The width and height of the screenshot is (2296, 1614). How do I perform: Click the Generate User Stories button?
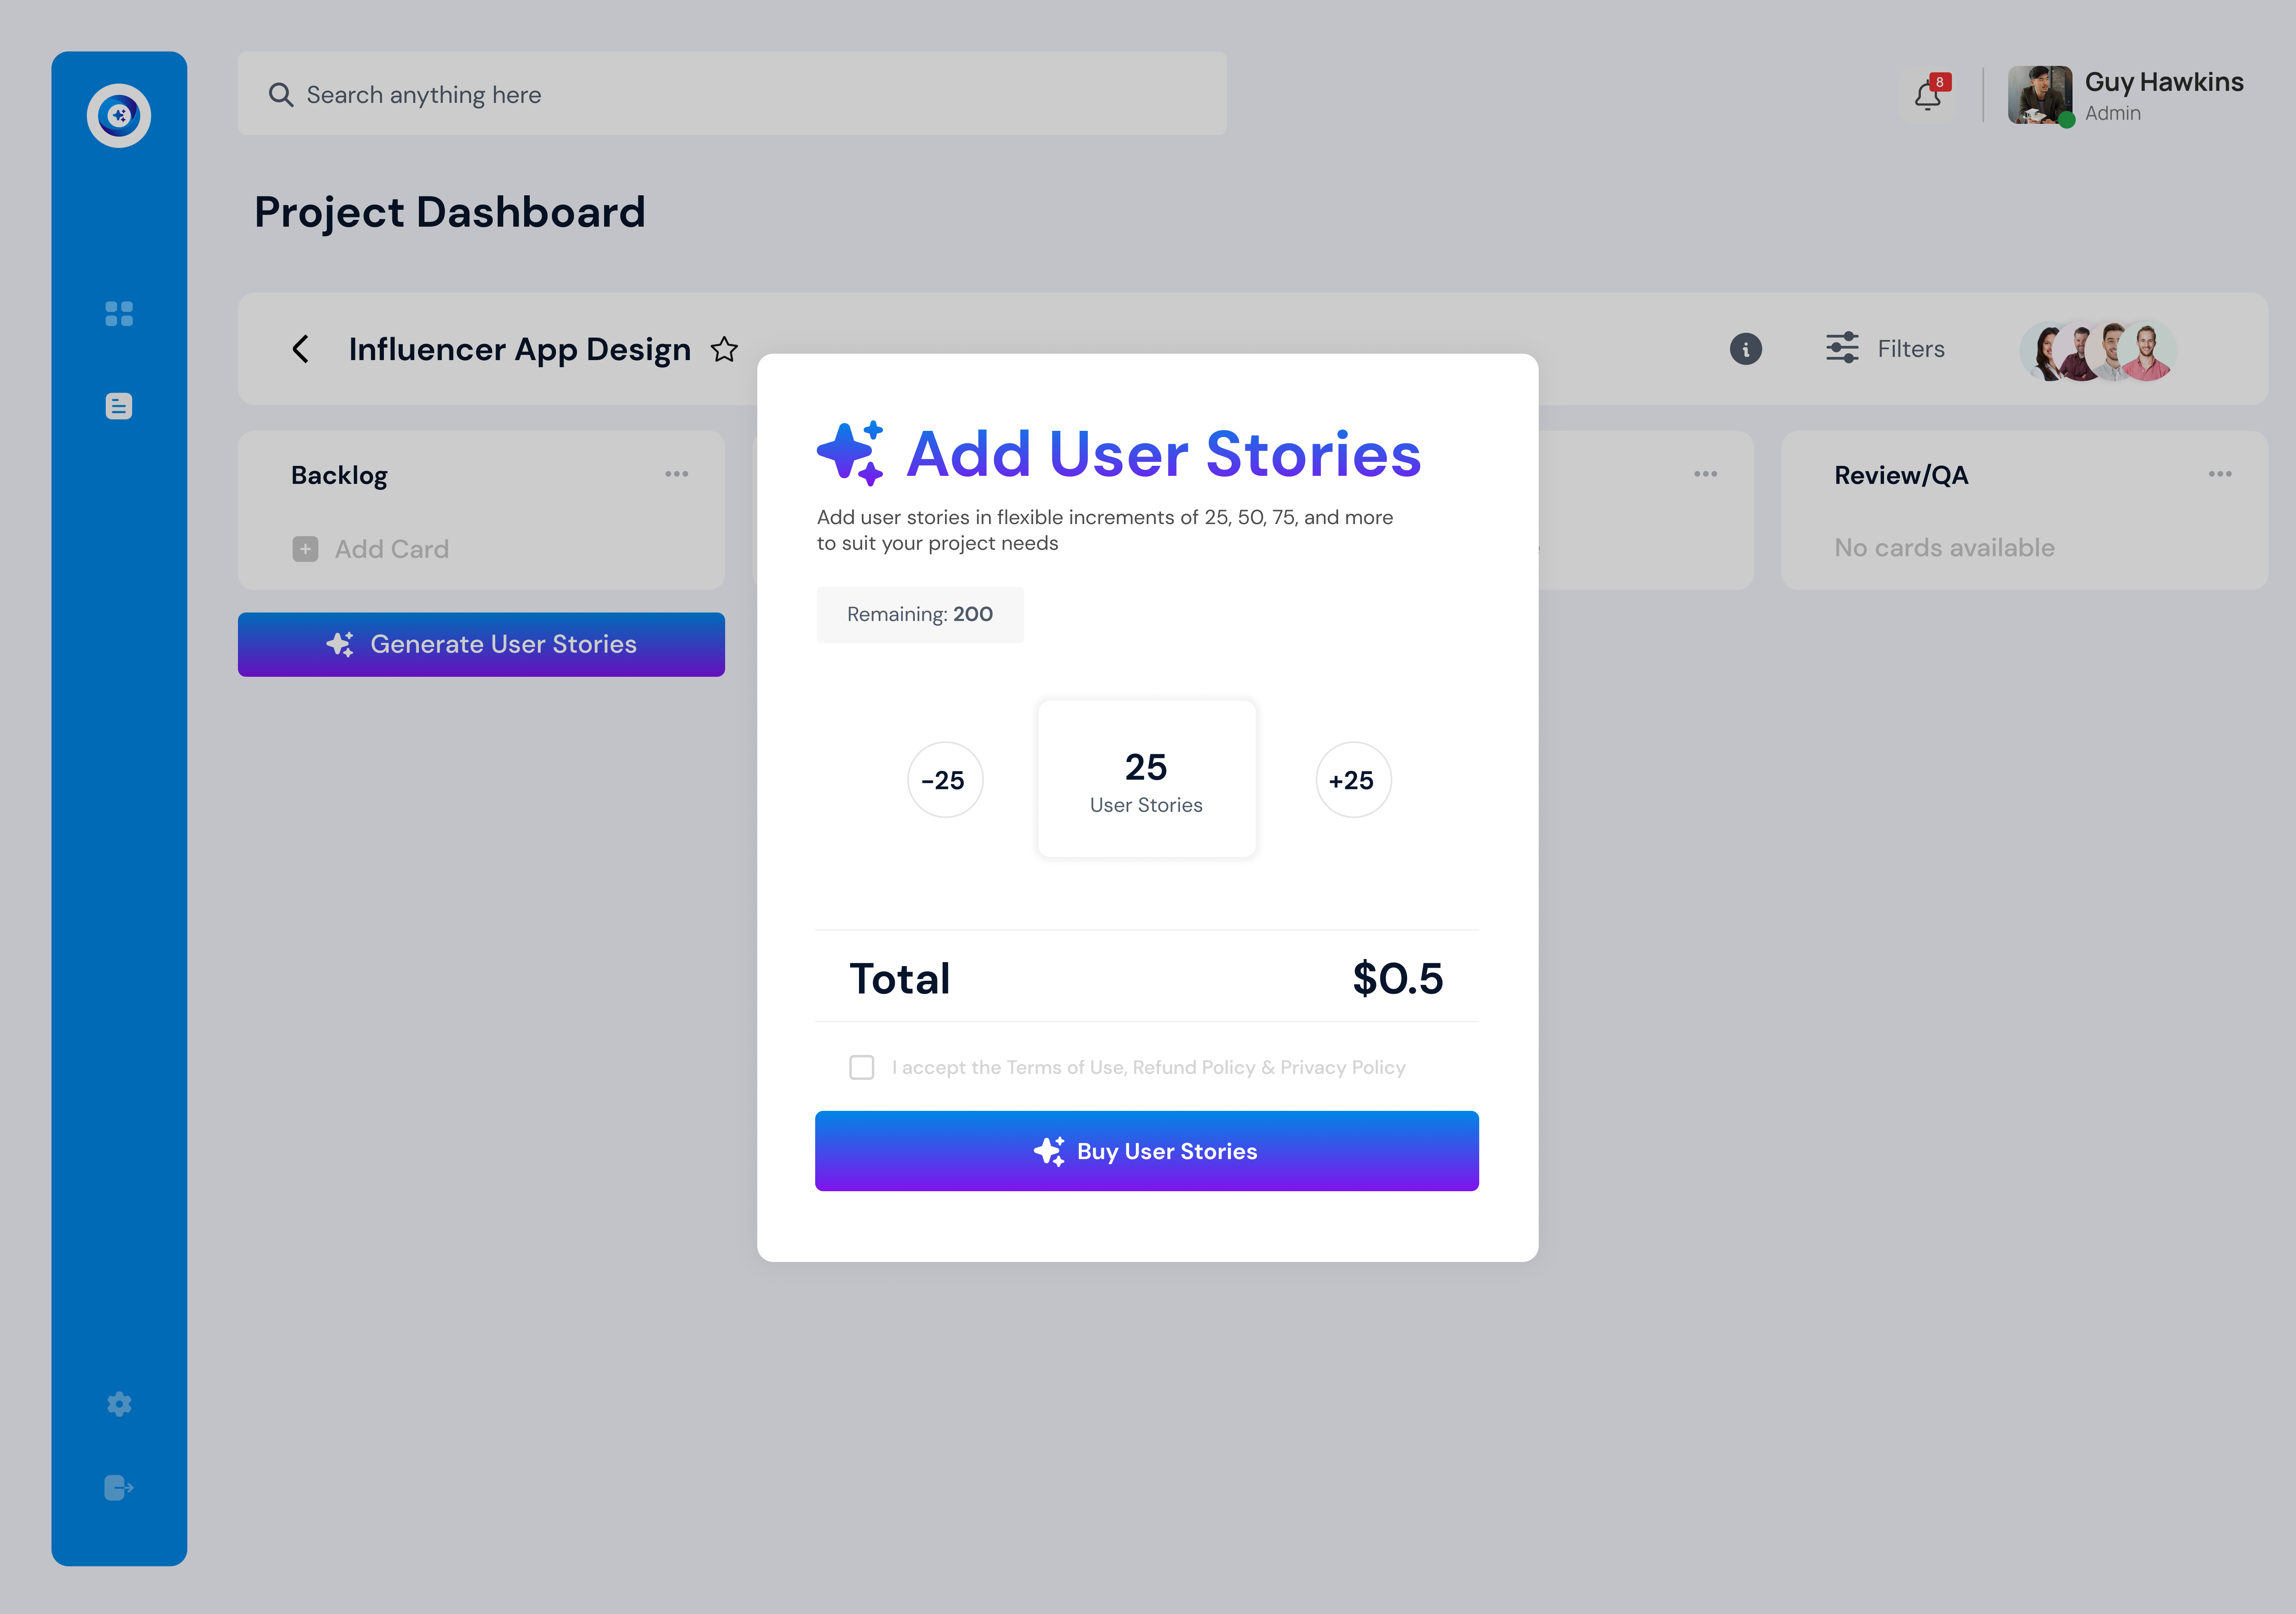pos(481,644)
